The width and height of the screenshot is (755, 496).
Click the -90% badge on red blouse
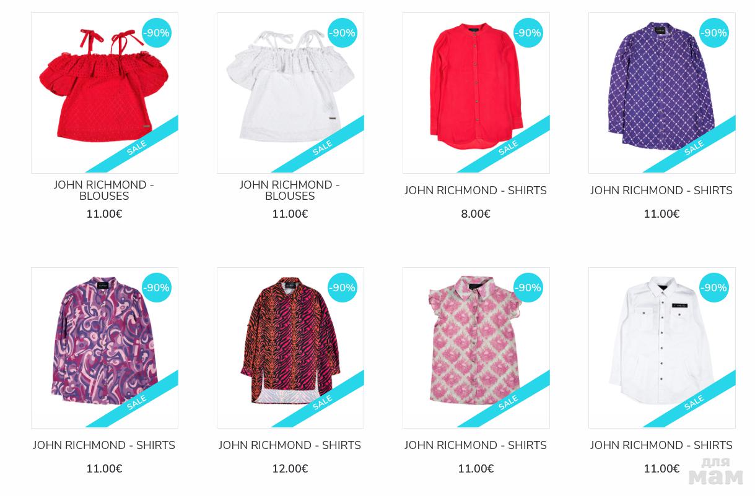[157, 33]
